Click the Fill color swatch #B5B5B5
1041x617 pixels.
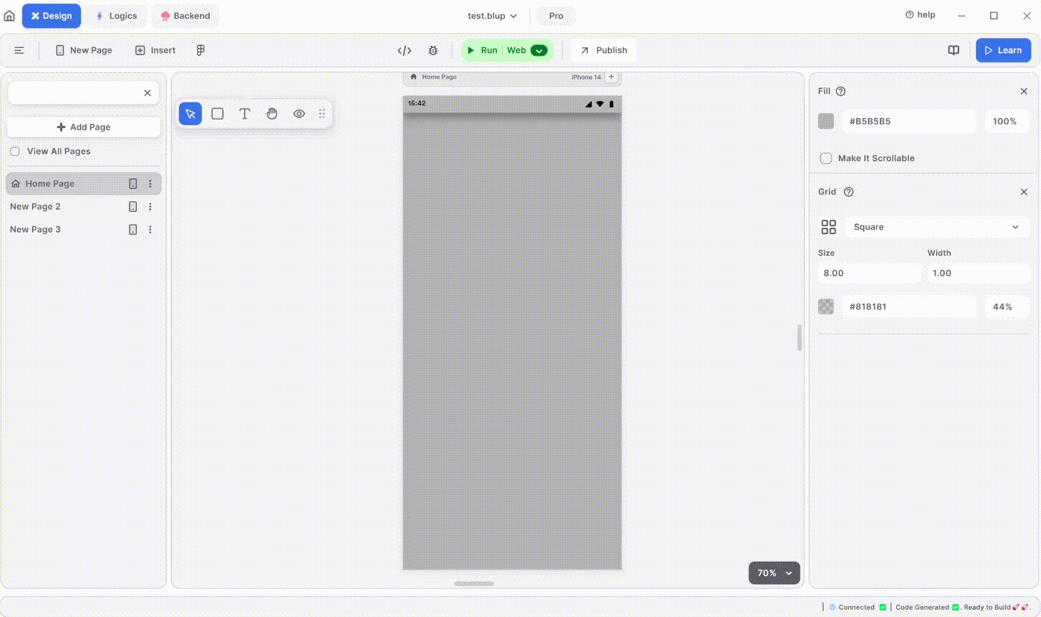(x=826, y=121)
